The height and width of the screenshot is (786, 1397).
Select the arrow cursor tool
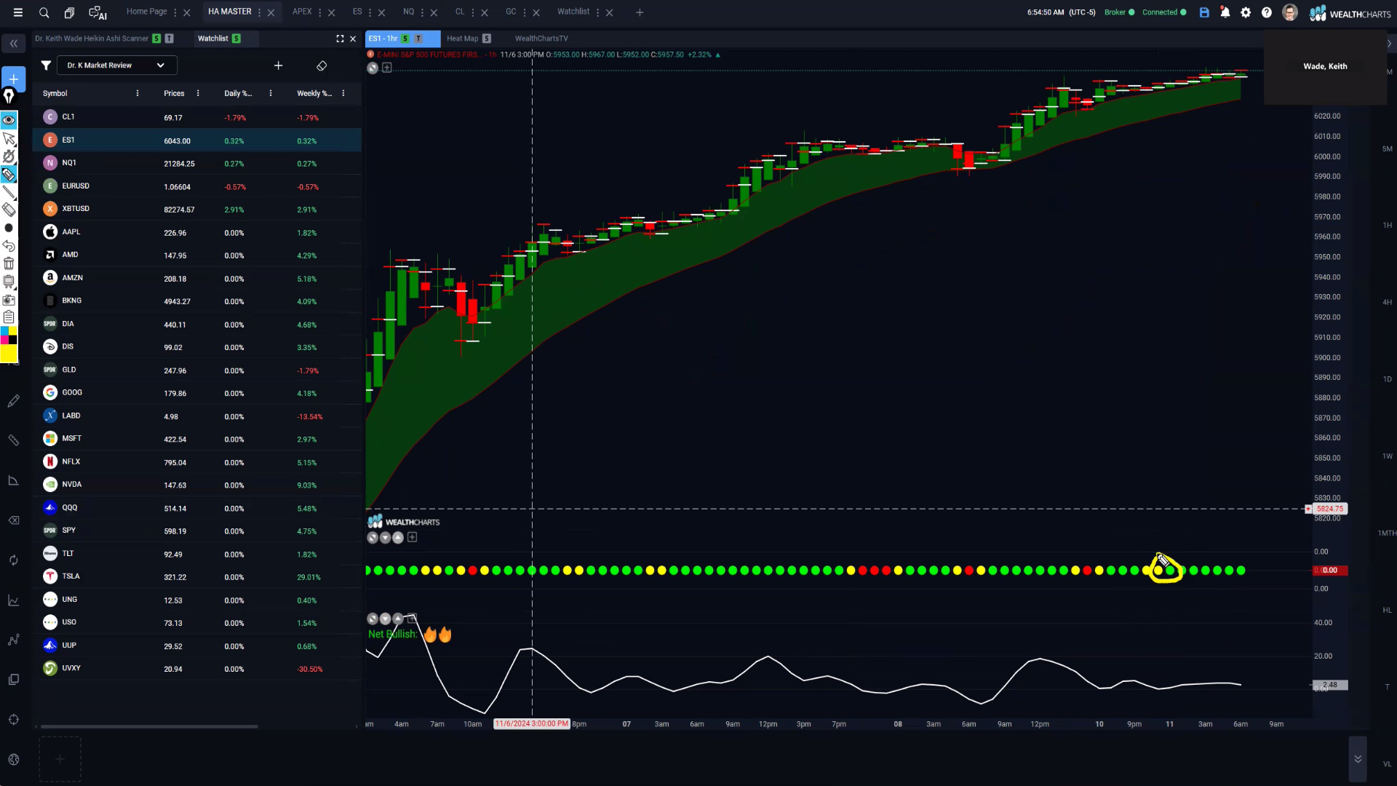point(9,138)
